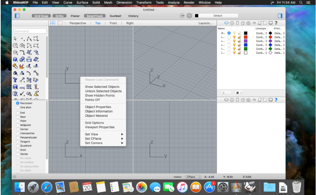Click the black checkmark tool
This screenshot has width=316, height=195.
click(x=22, y=93)
